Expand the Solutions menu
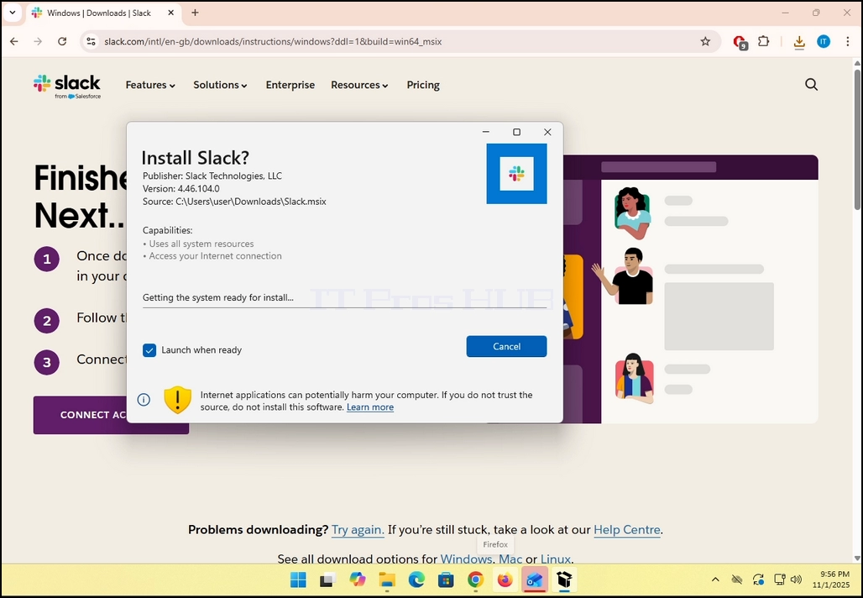 pyautogui.click(x=220, y=85)
